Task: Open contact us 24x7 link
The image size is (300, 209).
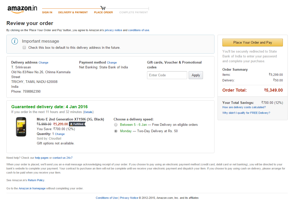Action: 63,158
